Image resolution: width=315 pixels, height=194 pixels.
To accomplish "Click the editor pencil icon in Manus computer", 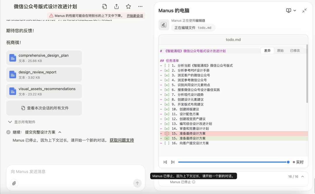I will [164, 25].
